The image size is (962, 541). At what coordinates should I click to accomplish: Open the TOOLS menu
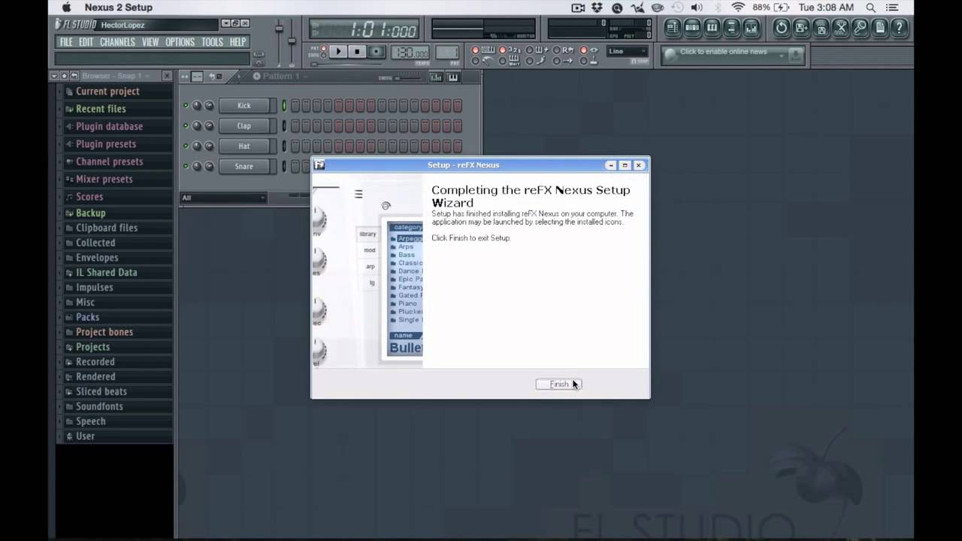213,42
